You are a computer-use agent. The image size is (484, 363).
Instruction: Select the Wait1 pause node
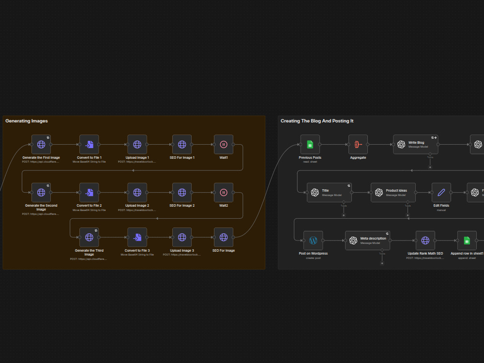point(224,144)
